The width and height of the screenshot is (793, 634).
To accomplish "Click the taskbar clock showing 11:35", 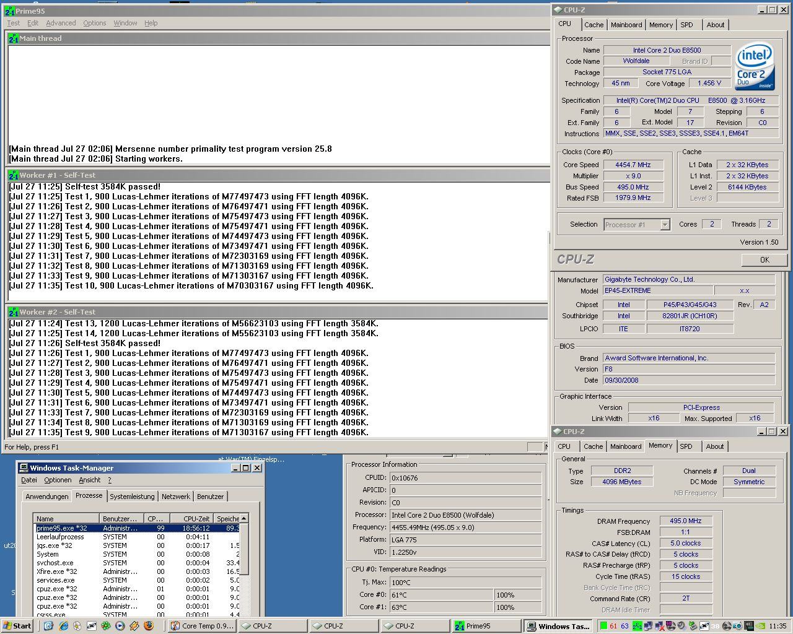I will pos(778,626).
